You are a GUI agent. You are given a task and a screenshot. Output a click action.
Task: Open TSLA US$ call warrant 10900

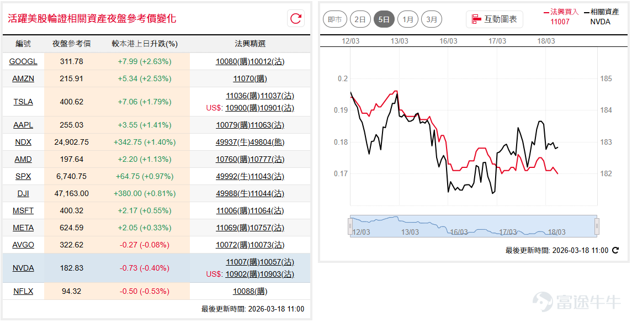(x=242, y=108)
